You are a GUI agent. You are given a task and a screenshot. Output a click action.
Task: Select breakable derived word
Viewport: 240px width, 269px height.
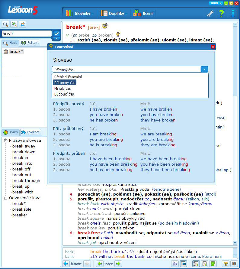pyautogui.click(x=22, y=209)
